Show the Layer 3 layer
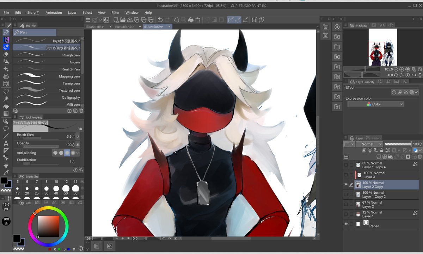 point(346,174)
